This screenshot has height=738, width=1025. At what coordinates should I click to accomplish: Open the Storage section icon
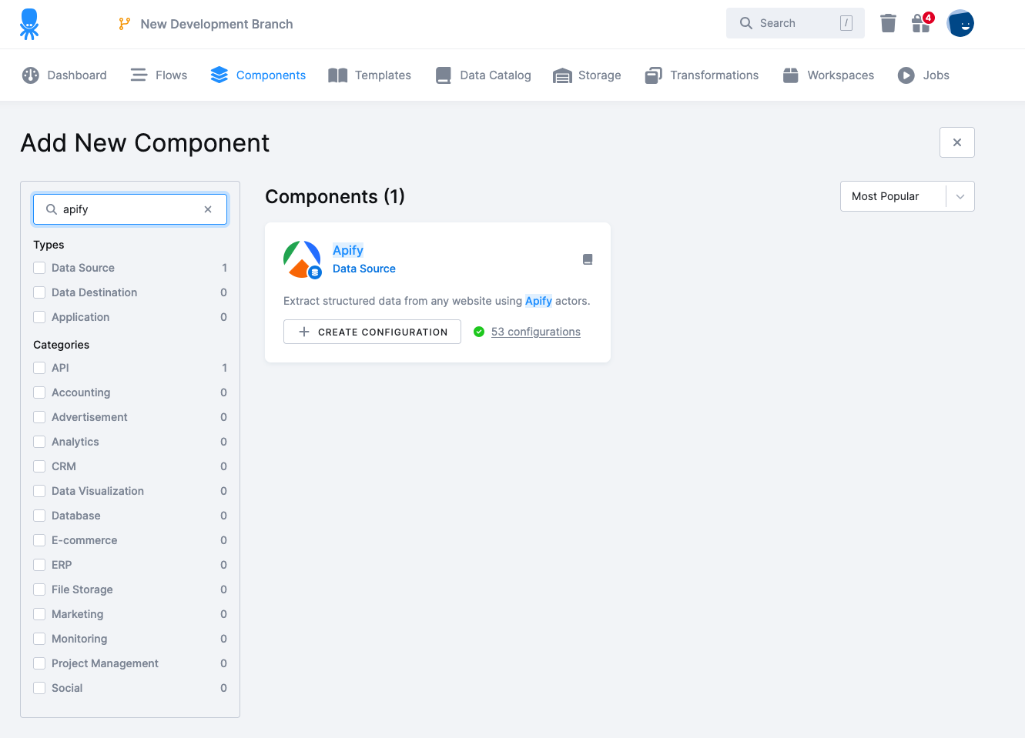tap(562, 75)
